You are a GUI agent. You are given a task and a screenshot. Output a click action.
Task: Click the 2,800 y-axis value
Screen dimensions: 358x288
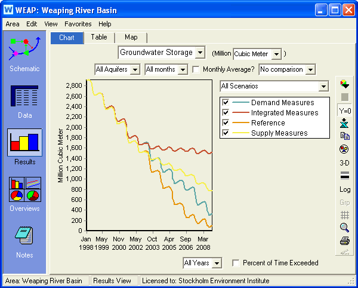click(74, 86)
